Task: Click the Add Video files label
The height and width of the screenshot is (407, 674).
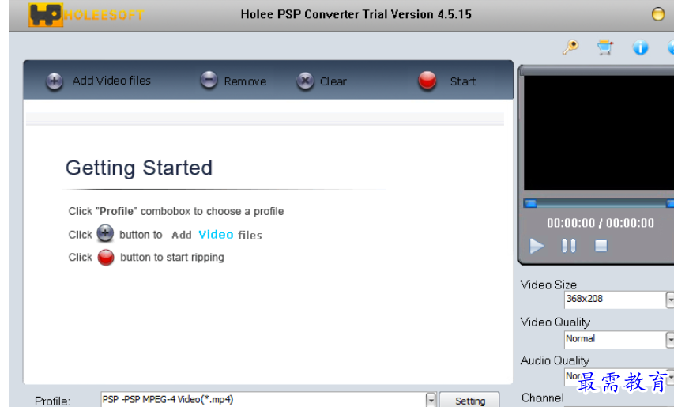Action: coord(111,81)
